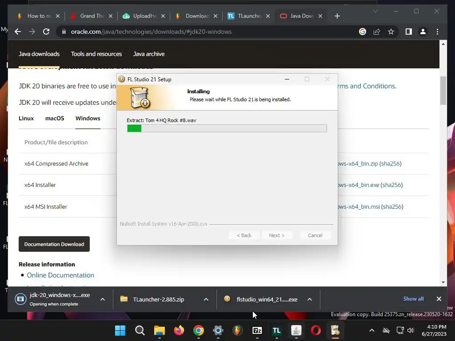The image size is (455, 341).
Task: Bookmark this page with the star icon
Action: point(391,32)
